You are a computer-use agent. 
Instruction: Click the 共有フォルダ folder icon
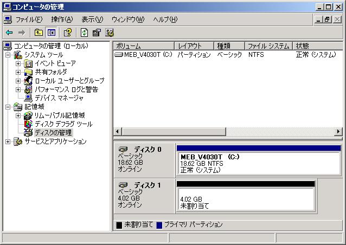[x=28, y=72]
